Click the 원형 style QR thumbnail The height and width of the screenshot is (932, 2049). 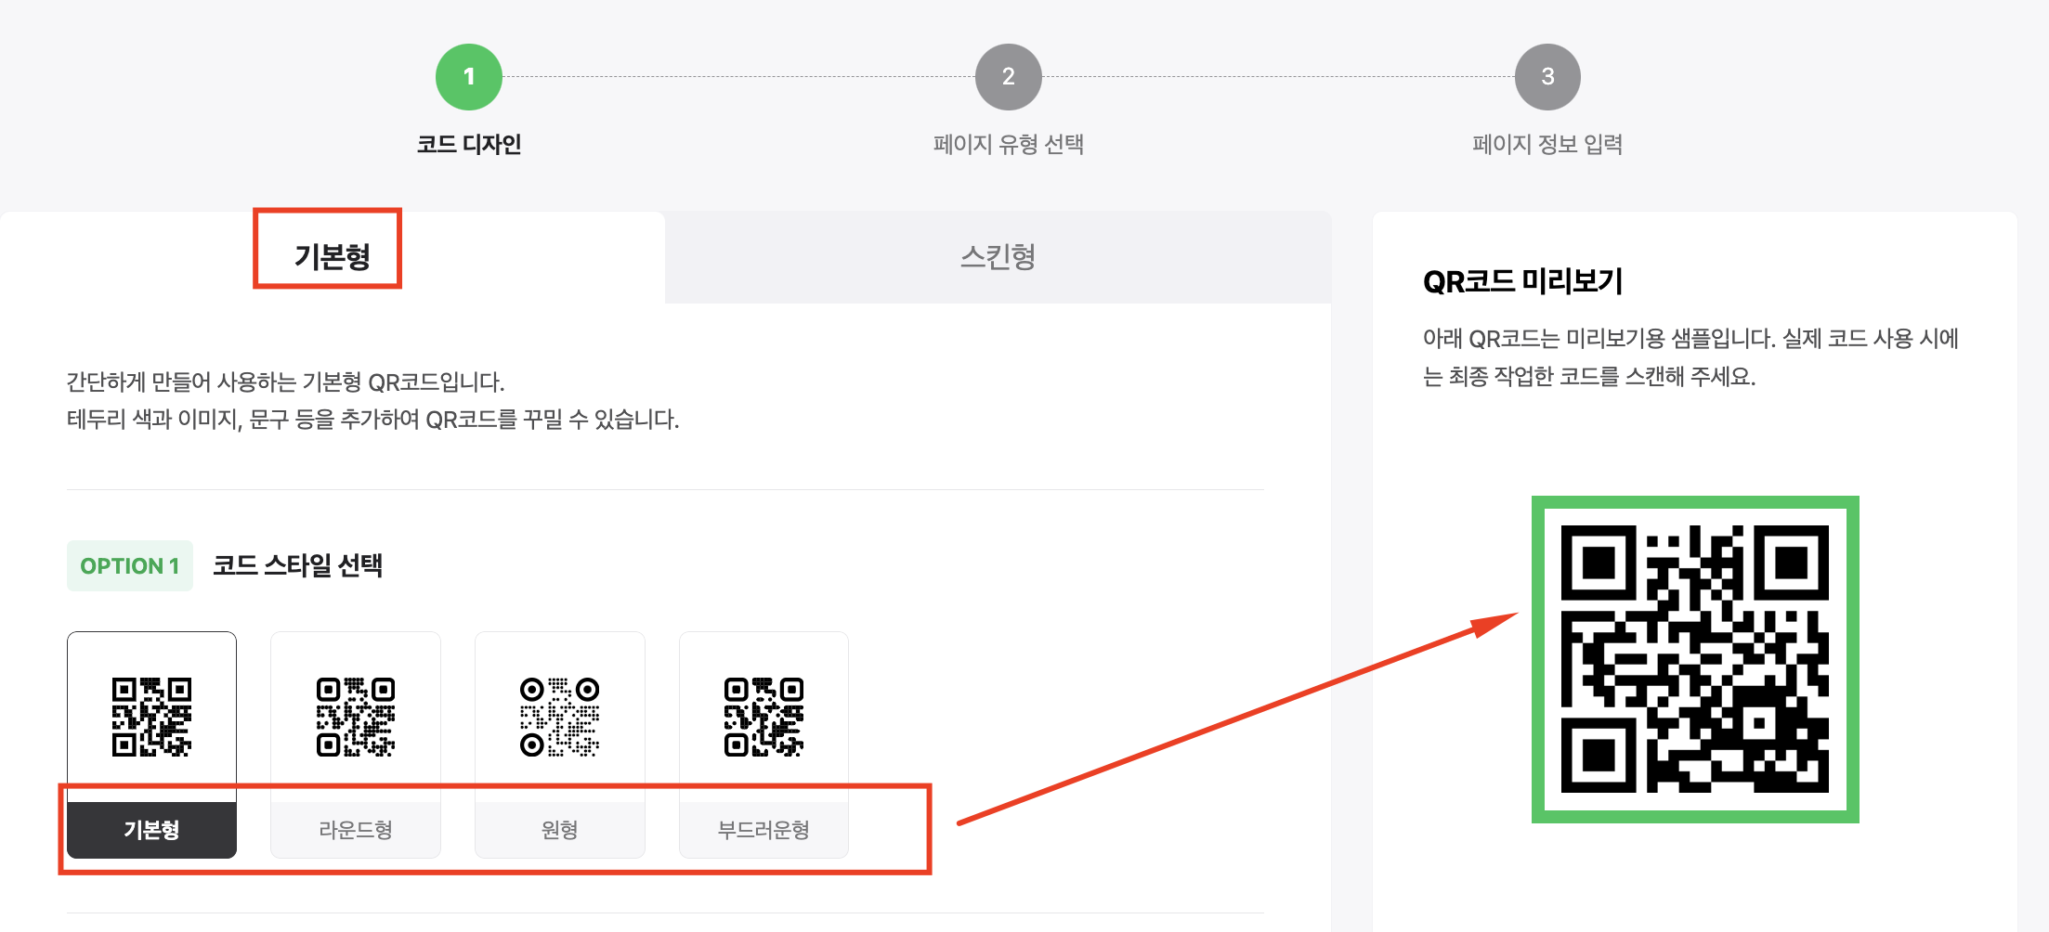click(560, 717)
